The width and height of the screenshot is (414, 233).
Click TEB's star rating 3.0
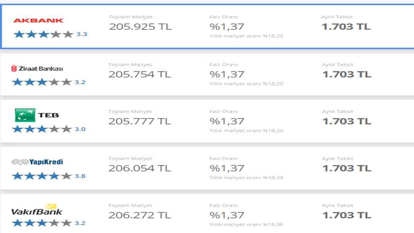(x=48, y=129)
